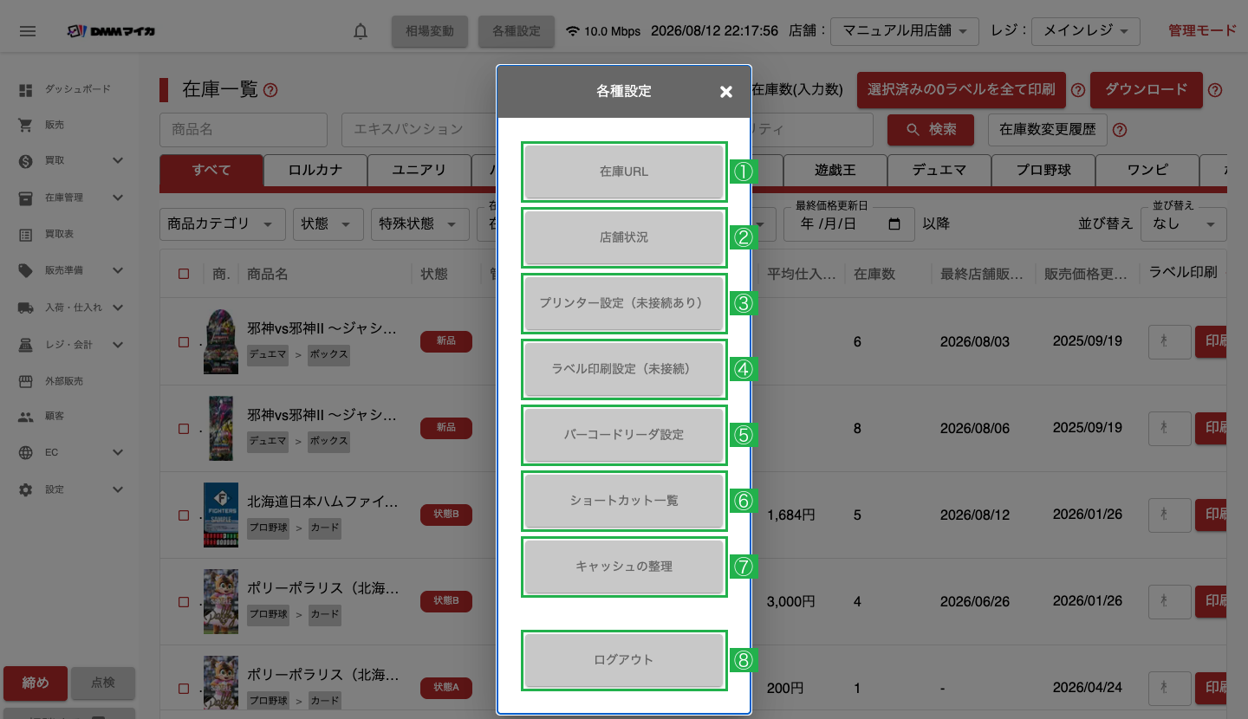
Task: Click the 商品名 search input field
Action: click(x=244, y=129)
